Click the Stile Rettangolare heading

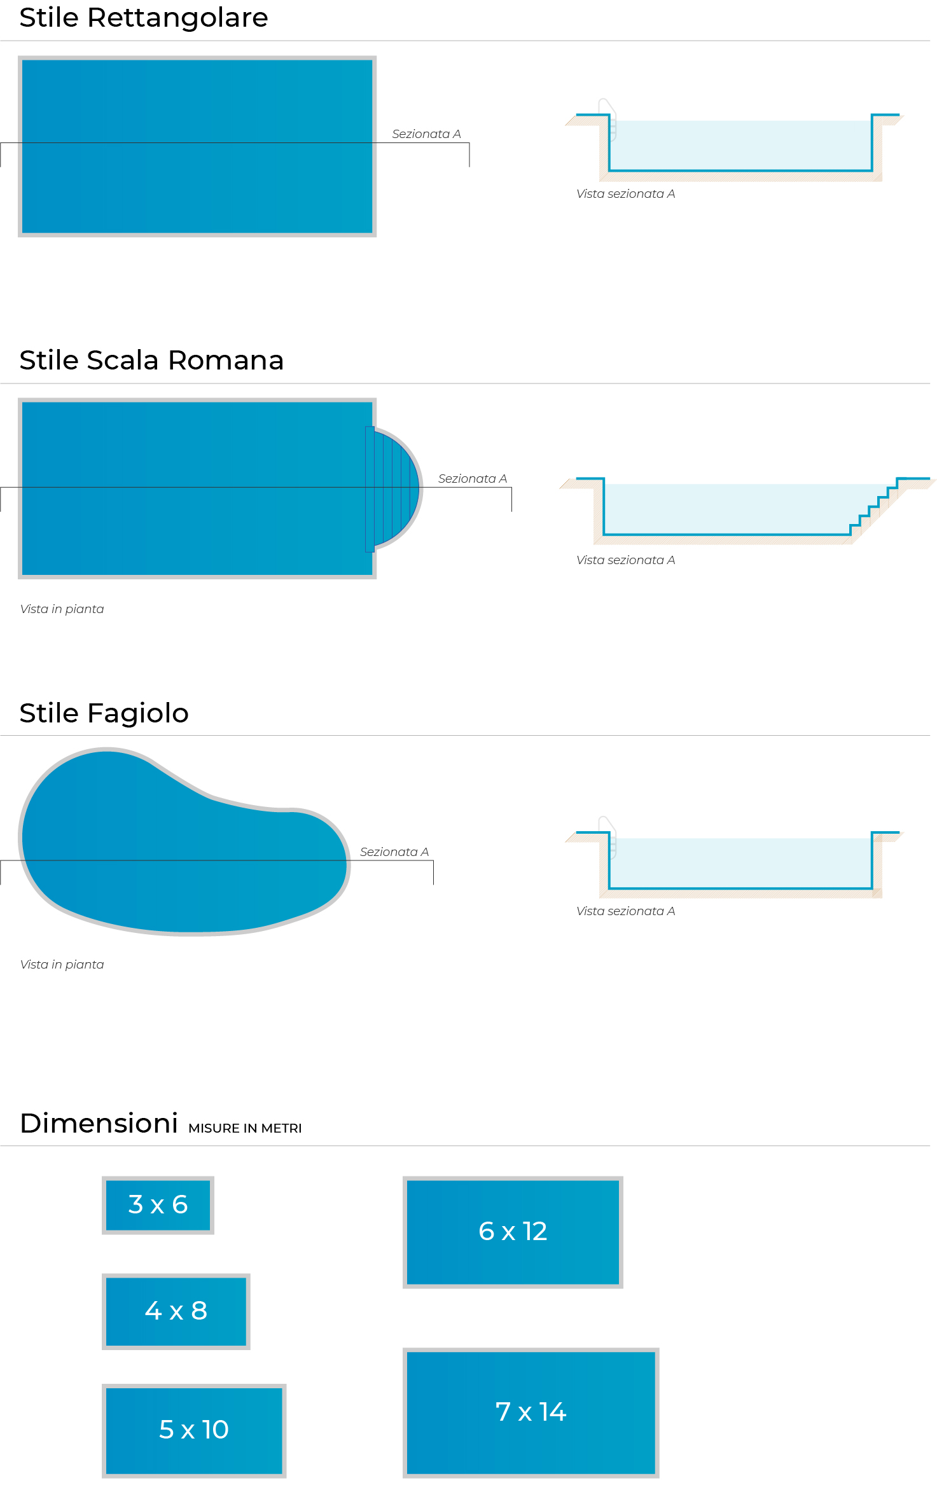tap(144, 17)
